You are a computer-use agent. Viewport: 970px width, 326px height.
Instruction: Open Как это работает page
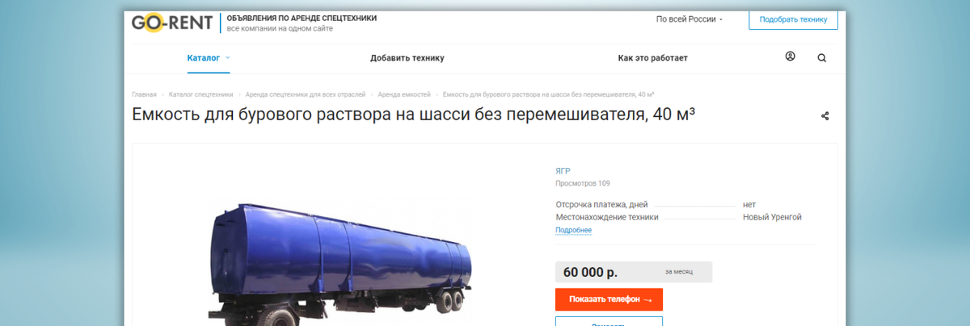[652, 58]
